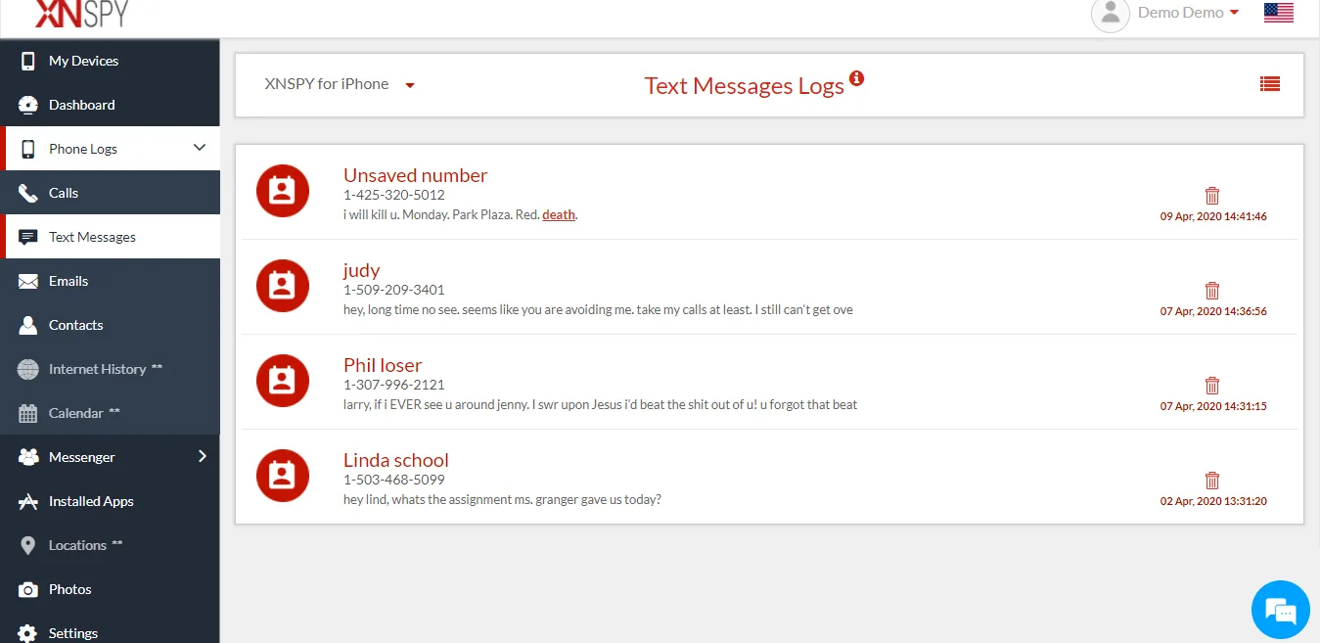Click Phil loser contact avatar
This screenshot has width=1320, height=643.
(x=283, y=381)
